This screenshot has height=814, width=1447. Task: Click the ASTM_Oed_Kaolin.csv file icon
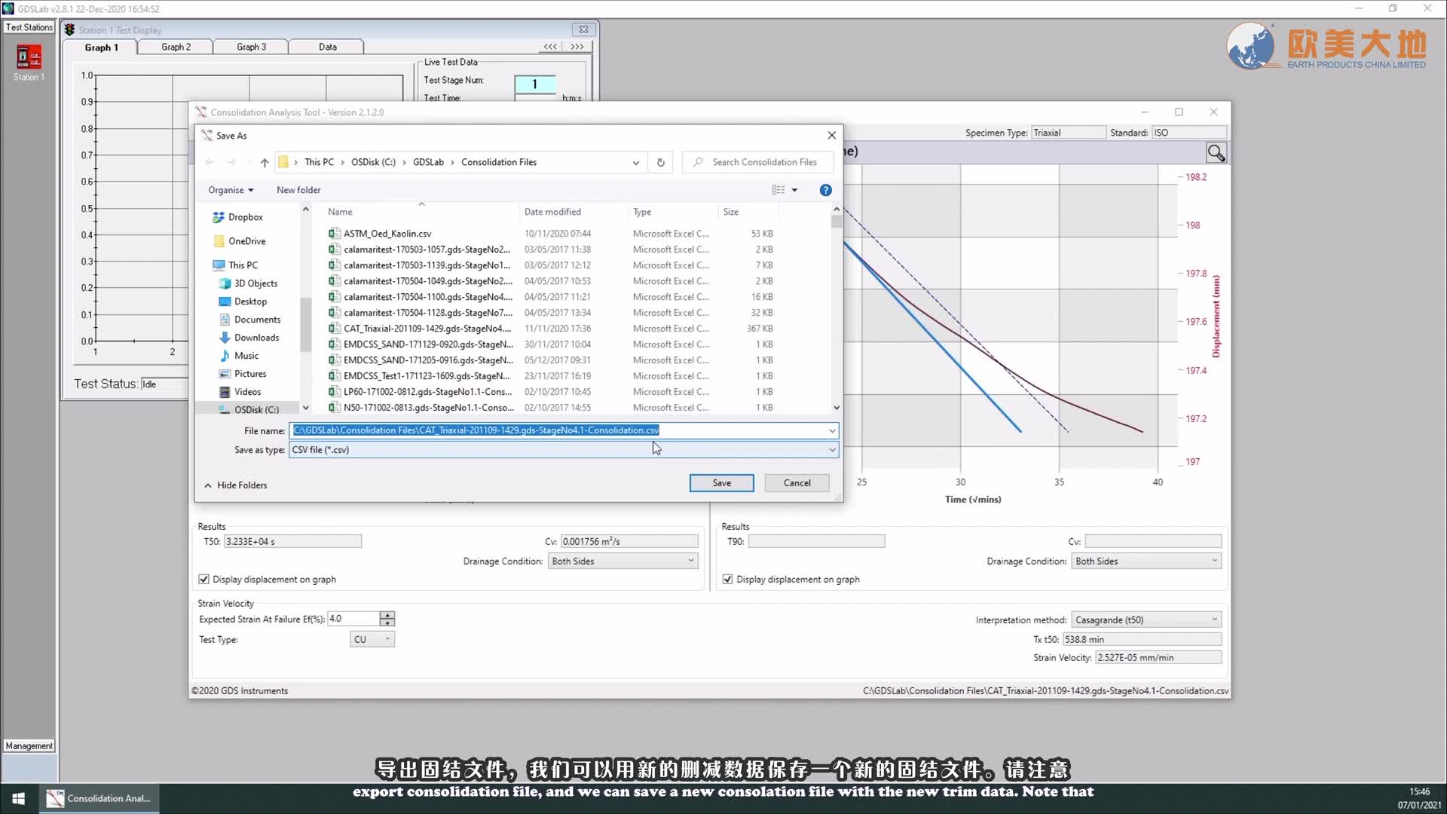pos(334,234)
